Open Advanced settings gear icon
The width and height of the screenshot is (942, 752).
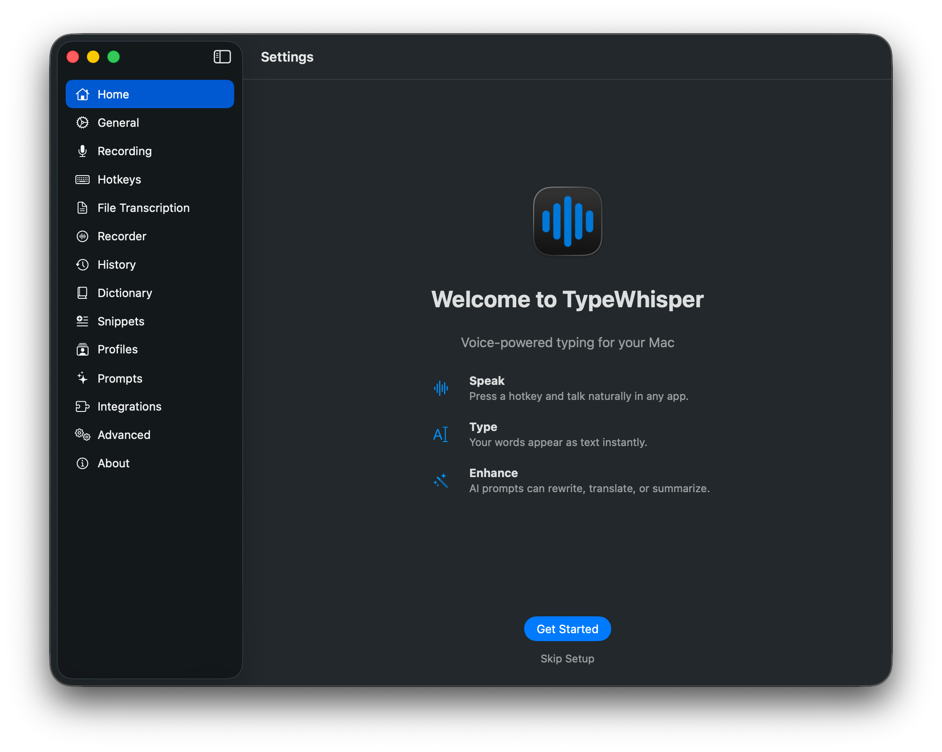(x=82, y=435)
